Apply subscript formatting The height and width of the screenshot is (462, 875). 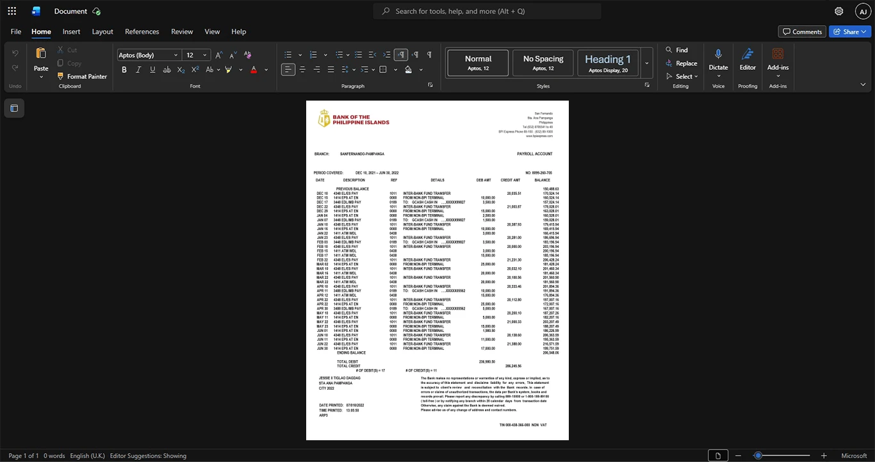pyautogui.click(x=181, y=69)
